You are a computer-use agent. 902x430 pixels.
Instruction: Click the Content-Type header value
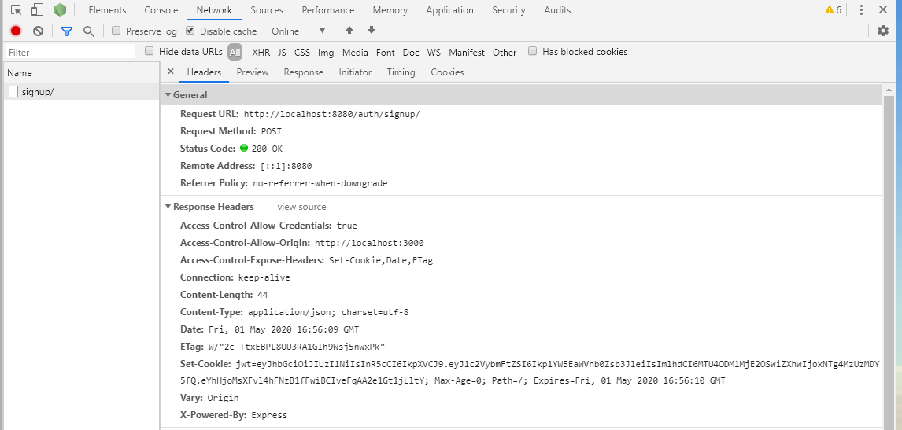pyautogui.click(x=328, y=313)
